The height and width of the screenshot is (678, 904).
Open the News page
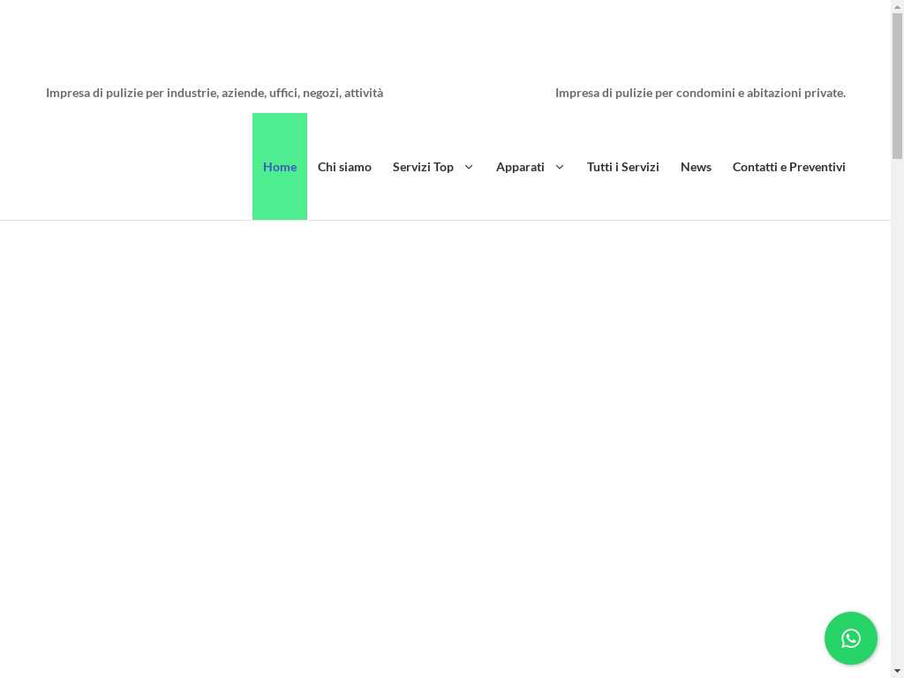(x=696, y=167)
